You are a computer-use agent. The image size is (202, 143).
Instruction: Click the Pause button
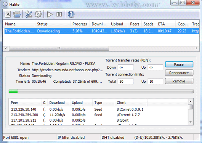tap(179, 64)
